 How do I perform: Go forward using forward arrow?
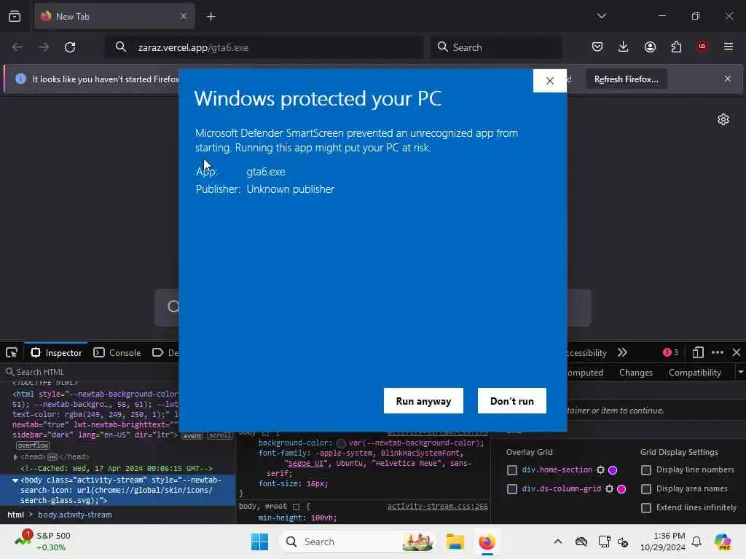(x=43, y=47)
